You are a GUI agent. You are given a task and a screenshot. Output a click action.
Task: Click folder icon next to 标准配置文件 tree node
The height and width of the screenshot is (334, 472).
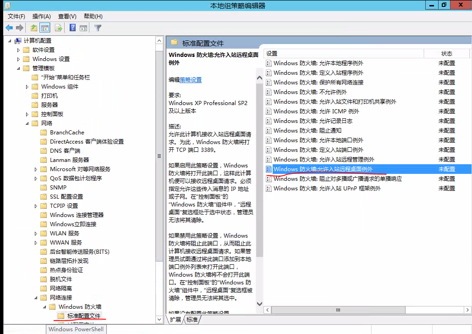coord(61,316)
